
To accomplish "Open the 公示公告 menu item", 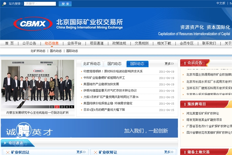I will tap(29, 43).
